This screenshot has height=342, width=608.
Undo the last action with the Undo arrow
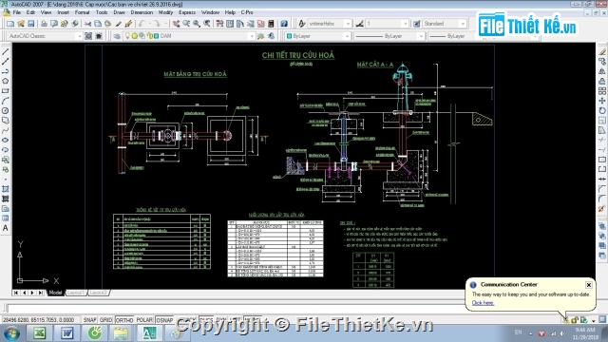coord(142,24)
